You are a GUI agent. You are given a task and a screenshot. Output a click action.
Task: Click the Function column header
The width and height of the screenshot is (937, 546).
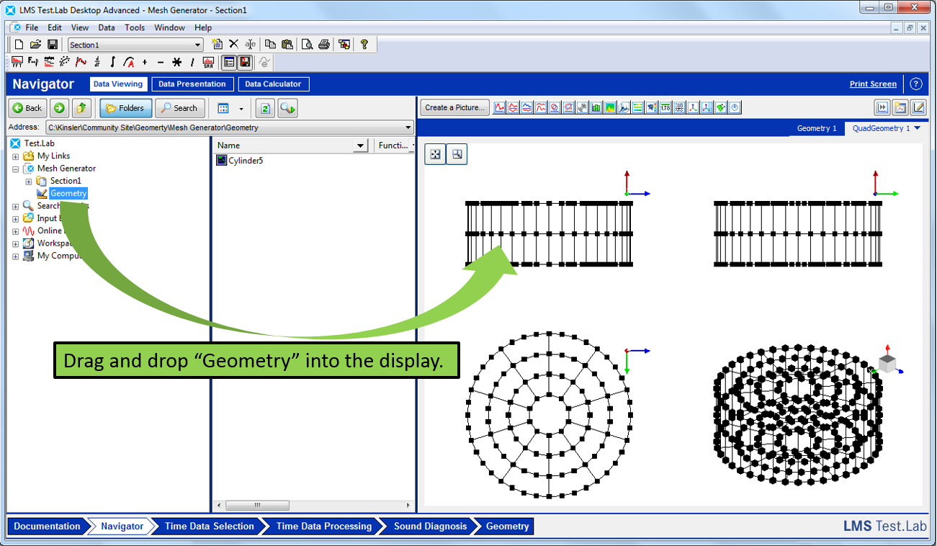394,146
